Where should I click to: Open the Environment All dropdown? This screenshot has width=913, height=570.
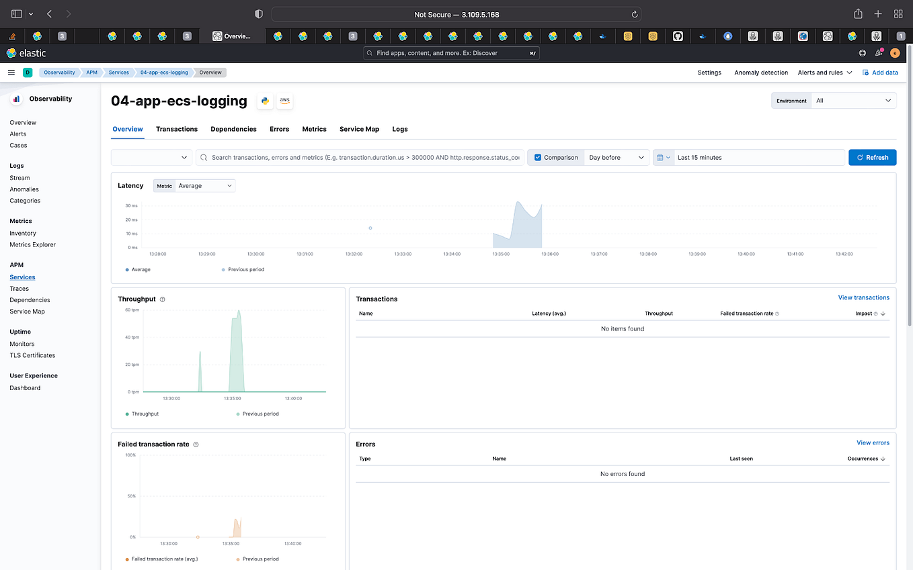click(x=854, y=100)
